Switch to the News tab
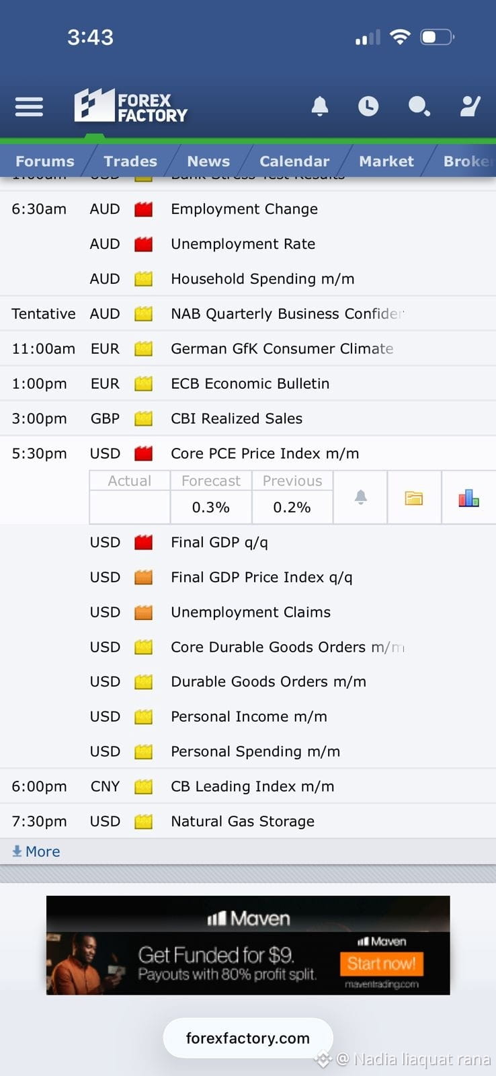 (x=208, y=161)
